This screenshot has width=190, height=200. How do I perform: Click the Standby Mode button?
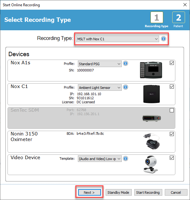(x=118, y=192)
